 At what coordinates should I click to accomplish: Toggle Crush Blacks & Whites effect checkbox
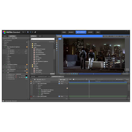coord(6,65)
